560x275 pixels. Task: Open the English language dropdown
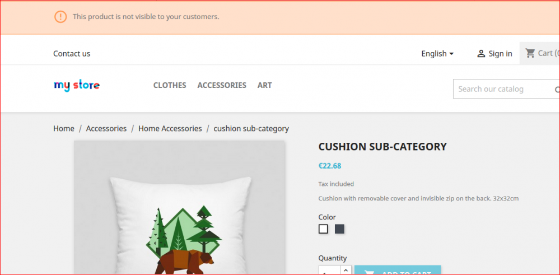pos(437,54)
